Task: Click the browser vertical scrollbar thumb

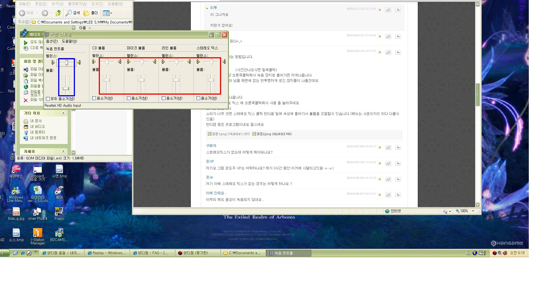Action: tap(477, 95)
